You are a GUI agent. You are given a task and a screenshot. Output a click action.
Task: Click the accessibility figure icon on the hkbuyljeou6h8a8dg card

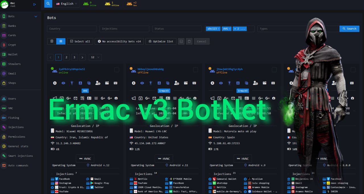click(151, 83)
